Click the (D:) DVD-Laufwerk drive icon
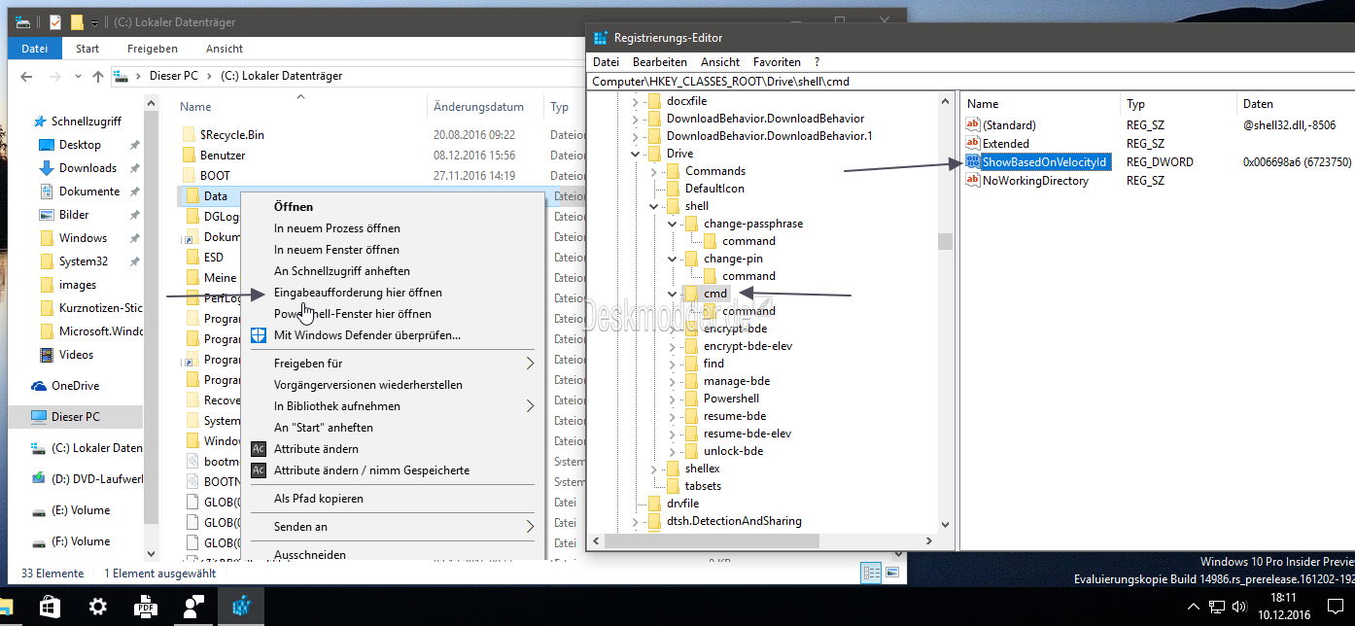 click(39, 479)
